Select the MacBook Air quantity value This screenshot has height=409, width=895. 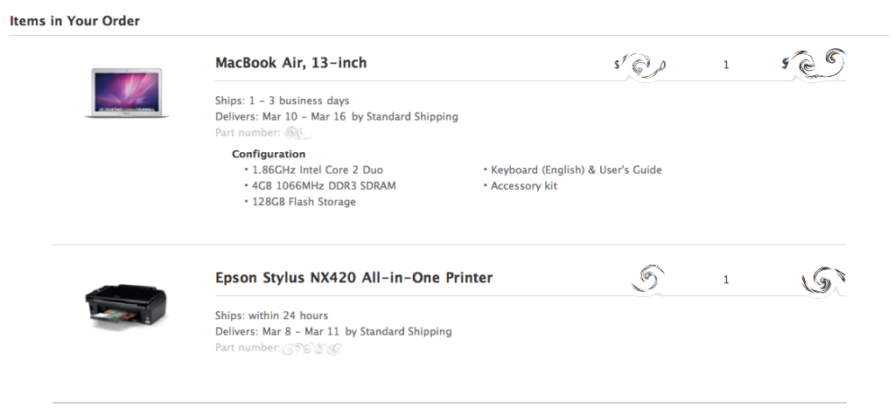click(x=726, y=65)
